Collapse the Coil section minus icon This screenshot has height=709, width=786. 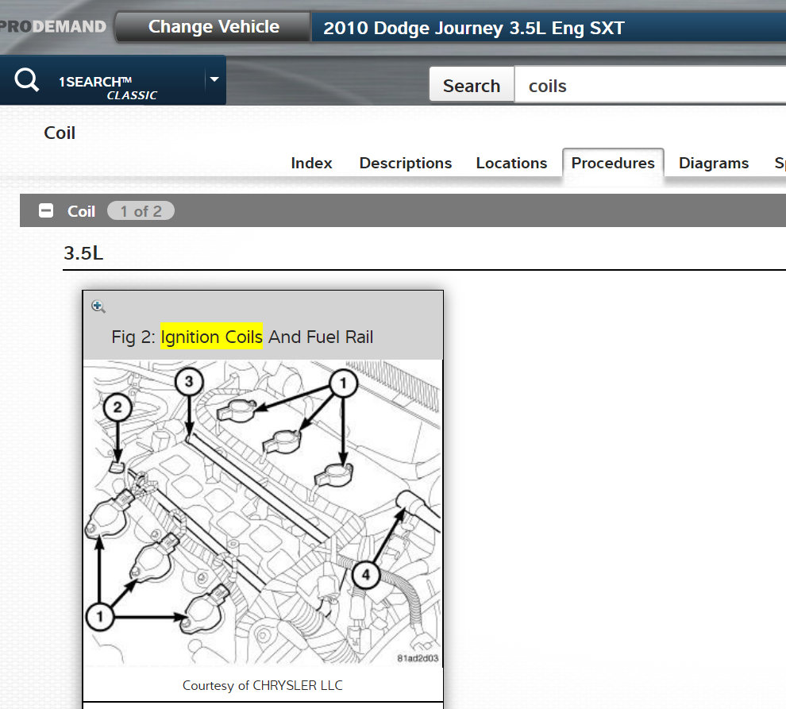point(46,210)
